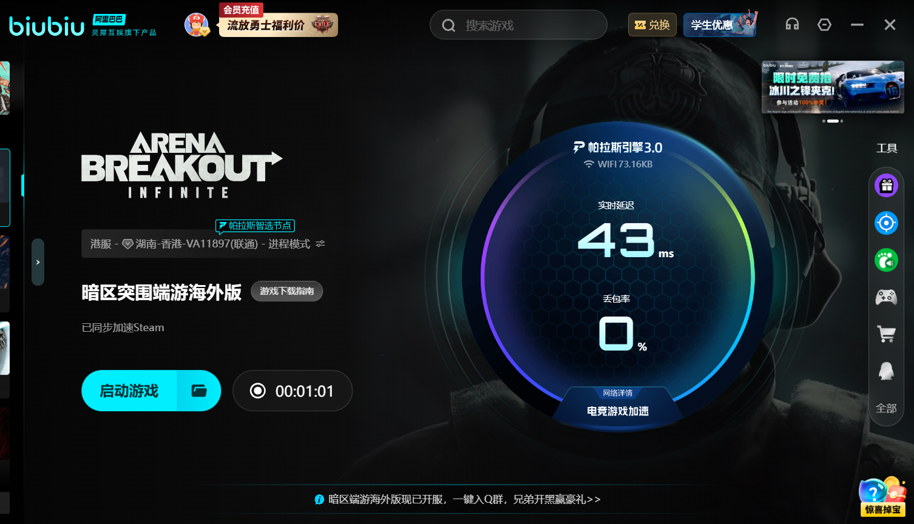Stop acceleration timer 00:01:01

click(x=293, y=391)
